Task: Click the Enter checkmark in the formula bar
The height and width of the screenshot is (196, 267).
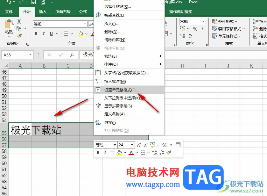Action: tap(60, 55)
